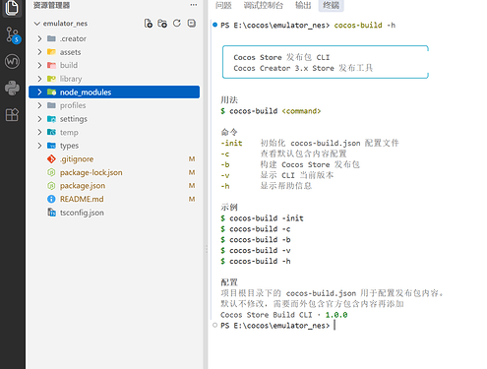Expand the assets folder

39,52
